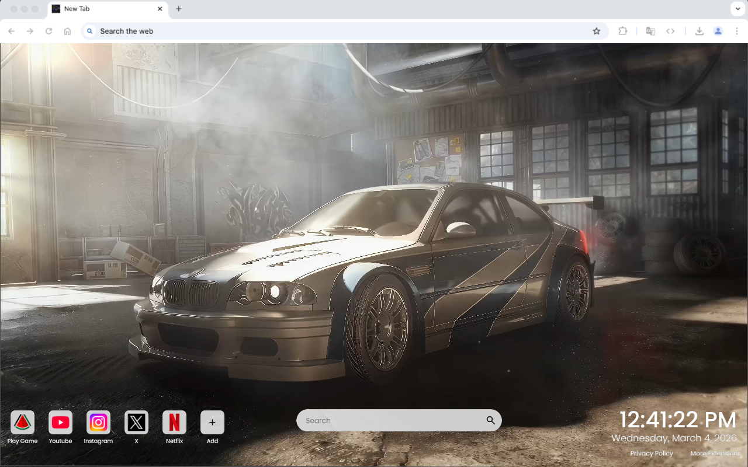748x467 pixels.
Task: Open the user profile avatar
Action: click(x=718, y=31)
